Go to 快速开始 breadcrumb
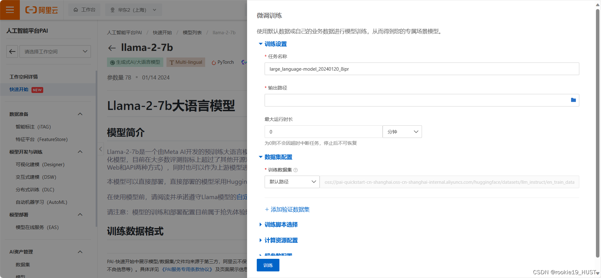The height and width of the screenshot is (278, 601). pyautogui.click(x=162, y=33)
